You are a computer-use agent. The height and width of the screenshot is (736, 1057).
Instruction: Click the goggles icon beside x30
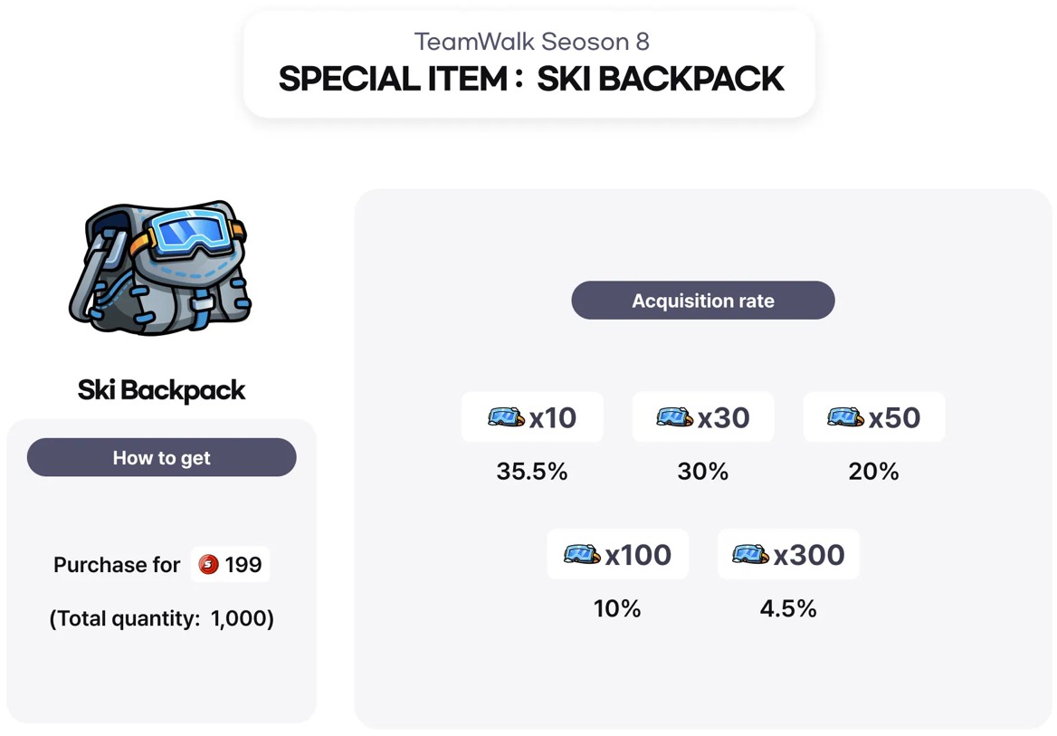click(x=675, y=417)
